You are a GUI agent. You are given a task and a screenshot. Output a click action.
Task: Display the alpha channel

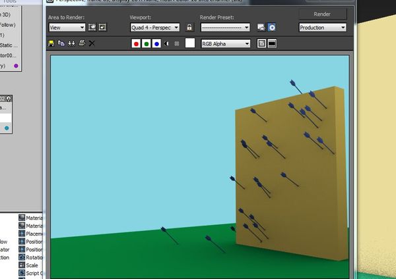pos(166,43)
